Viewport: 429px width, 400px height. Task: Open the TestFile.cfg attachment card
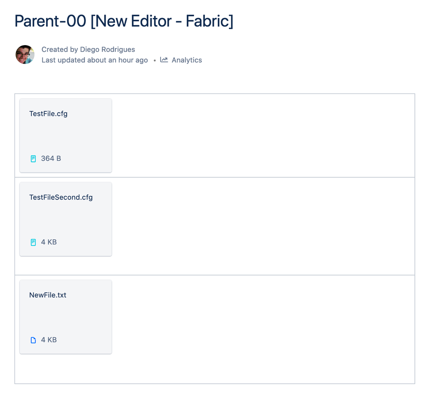click(x=66, y=136)
